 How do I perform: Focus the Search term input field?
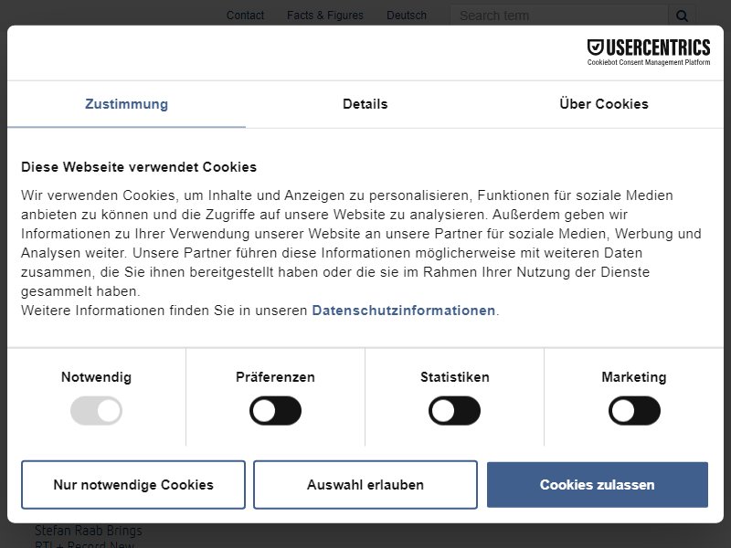[x=559, y=16]
